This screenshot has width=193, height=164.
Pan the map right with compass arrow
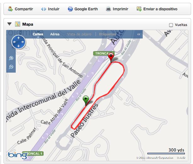click(x=23, y=42)
